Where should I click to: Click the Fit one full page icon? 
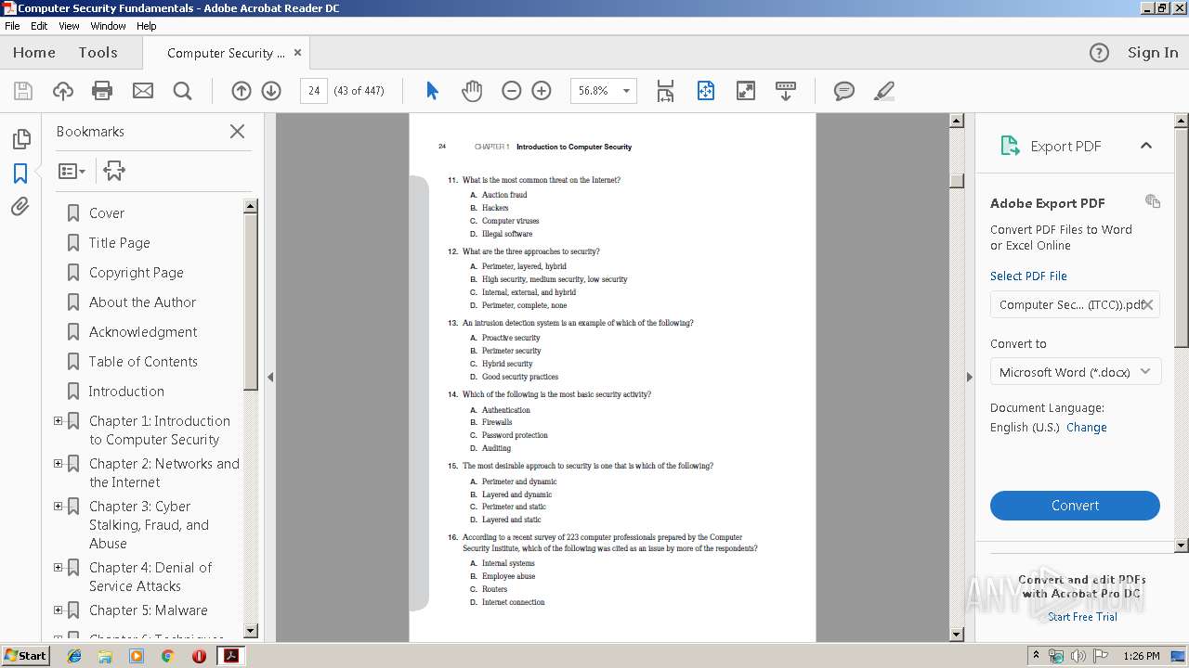click(706, 91)
